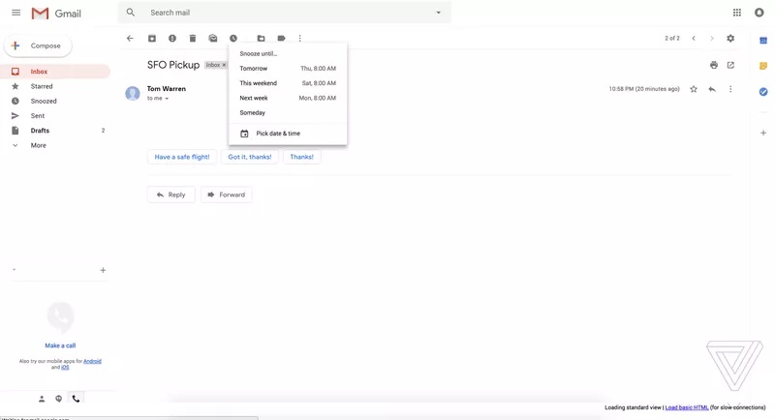Open the Labels icon in toolbar

click(x=281, y=39)
